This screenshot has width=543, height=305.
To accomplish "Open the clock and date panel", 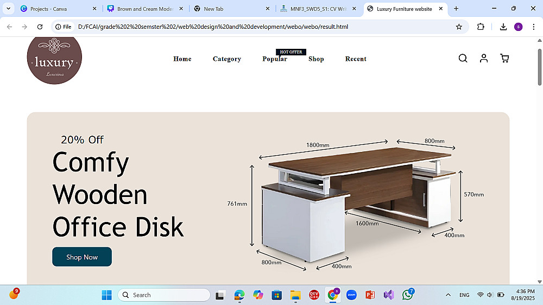I will [523, 295].
